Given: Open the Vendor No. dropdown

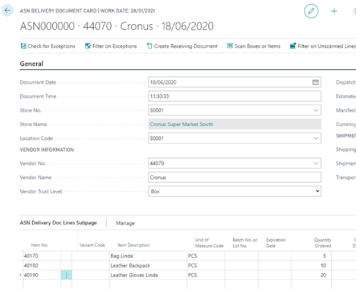Looking at the screenshot, I should (316, 163).
